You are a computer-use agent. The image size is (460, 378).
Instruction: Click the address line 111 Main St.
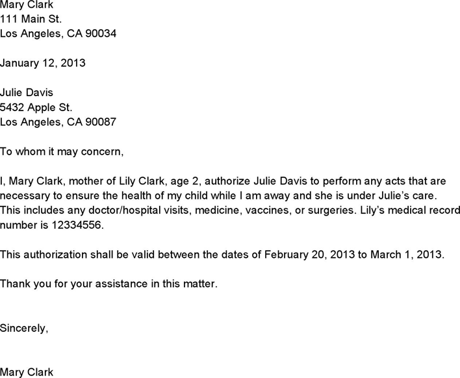tap(31, 19)
